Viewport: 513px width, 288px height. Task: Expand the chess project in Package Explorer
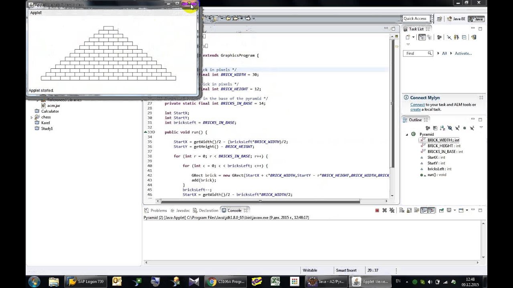(32, 117)
